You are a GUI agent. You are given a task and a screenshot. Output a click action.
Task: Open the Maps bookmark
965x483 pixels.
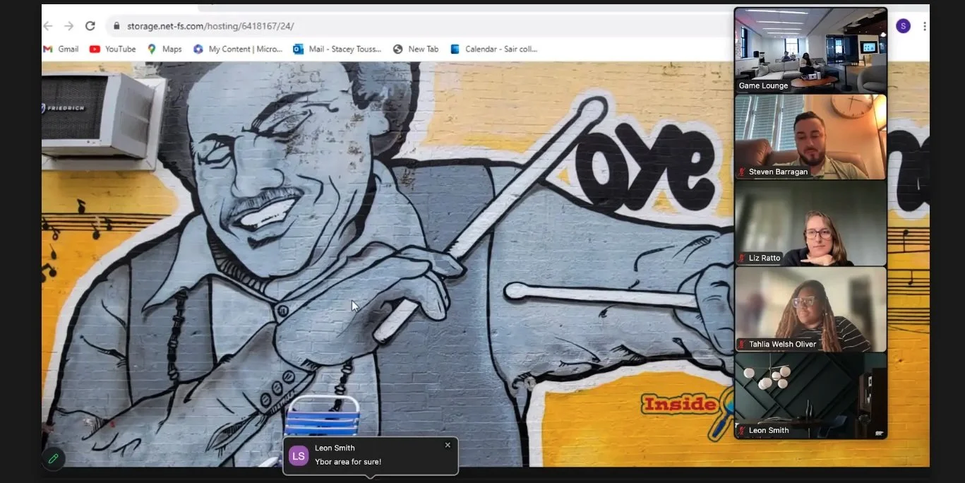[x=164, y=49]
